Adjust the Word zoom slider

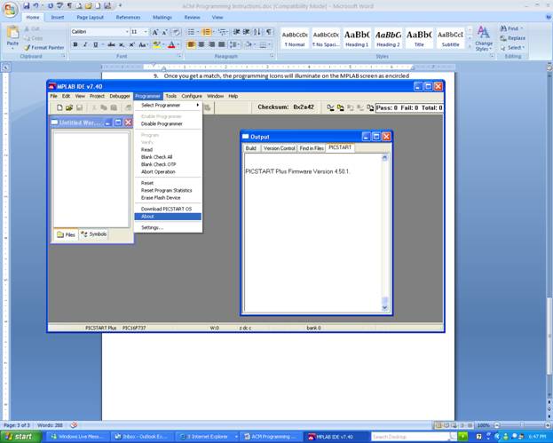522,425
